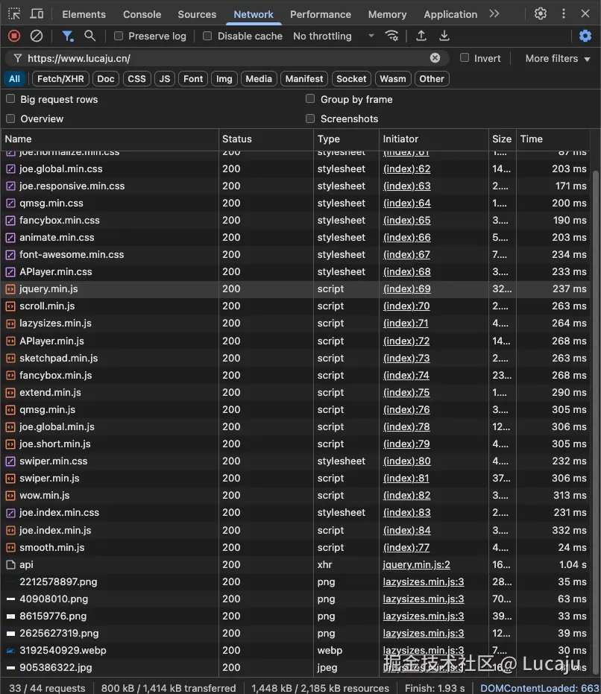Open the network search panel
The height and width of the screenshot is (694, 601).
coord(89,36)
